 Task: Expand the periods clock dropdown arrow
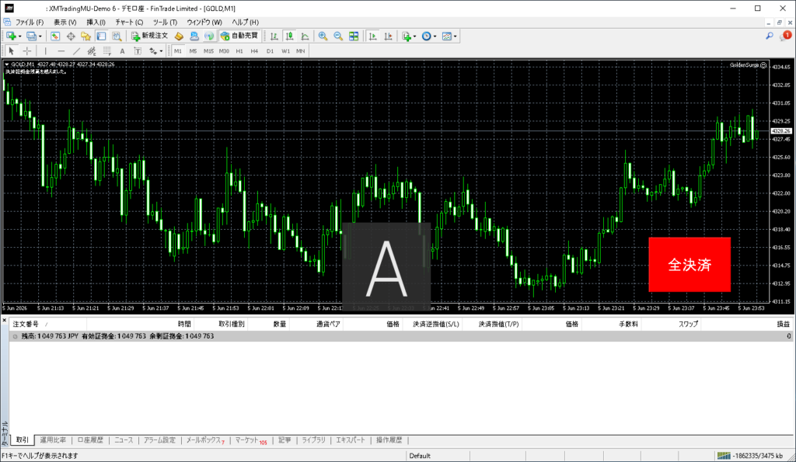[x=435, y=36]
